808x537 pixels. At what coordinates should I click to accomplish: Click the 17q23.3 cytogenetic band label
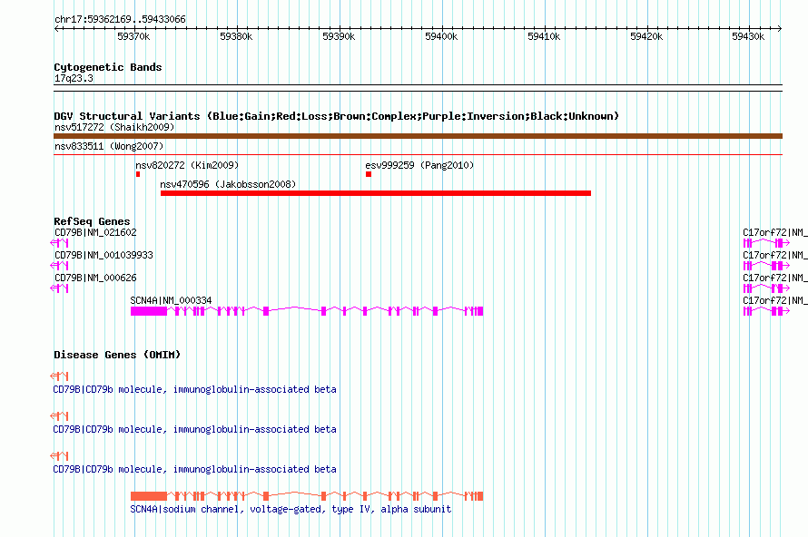[x=74, y=78]
